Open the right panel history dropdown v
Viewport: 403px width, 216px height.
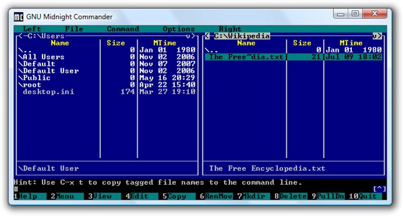pos(375,36)
